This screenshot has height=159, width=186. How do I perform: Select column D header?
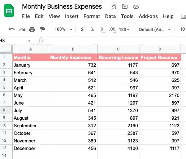tap(160, 49)
